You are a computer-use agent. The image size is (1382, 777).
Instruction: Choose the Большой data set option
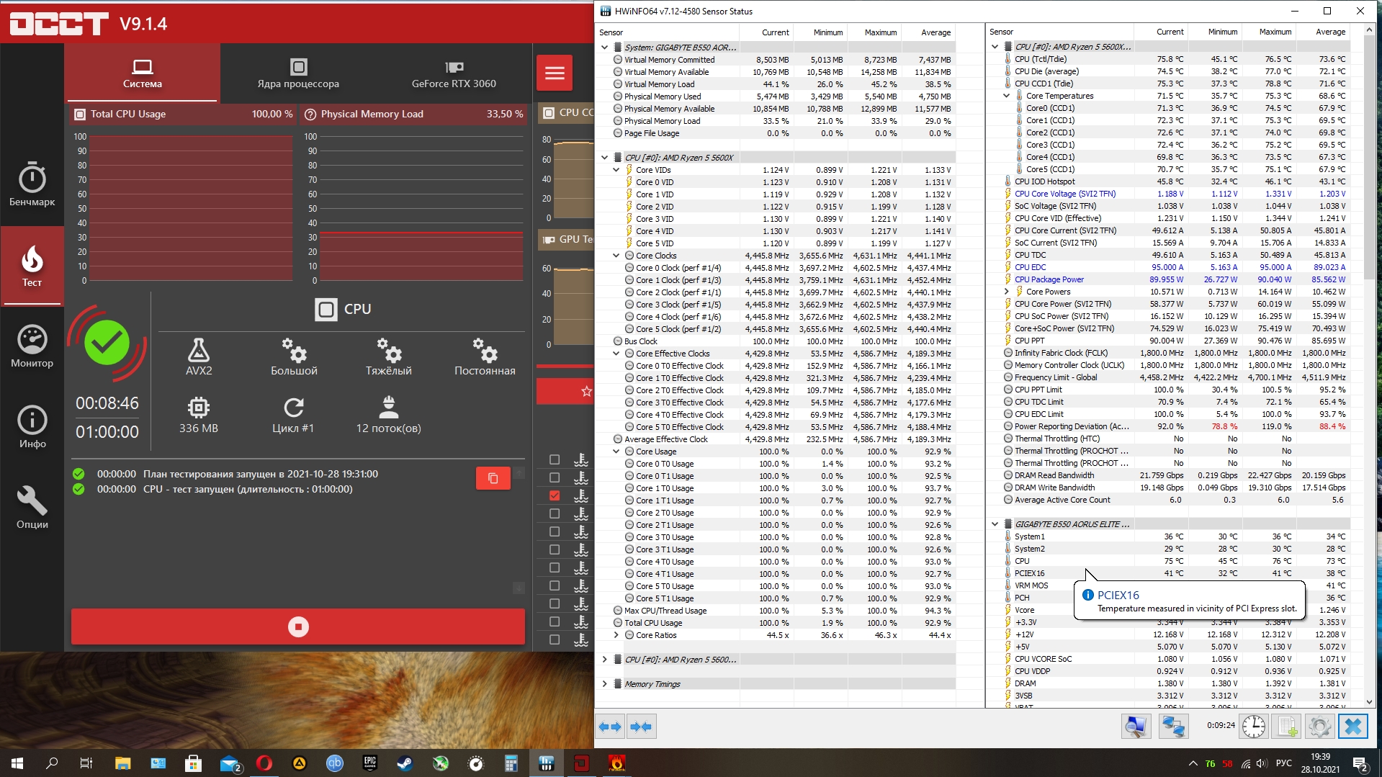click(294, 356)
